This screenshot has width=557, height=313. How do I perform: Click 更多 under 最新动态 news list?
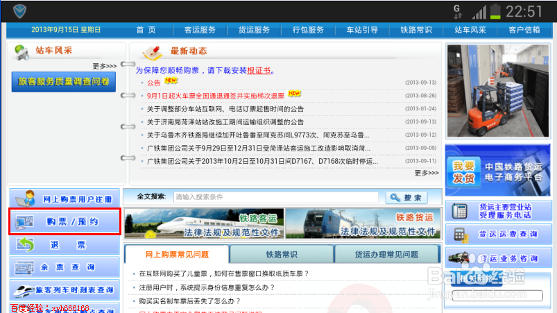427,173
